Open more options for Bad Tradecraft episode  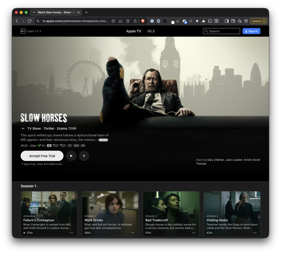coord(194,233)
